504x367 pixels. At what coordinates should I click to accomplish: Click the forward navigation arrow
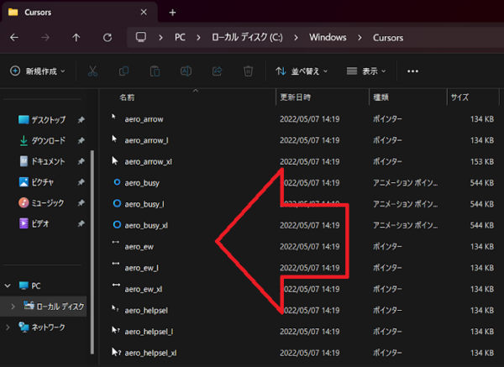coord(45,38)
